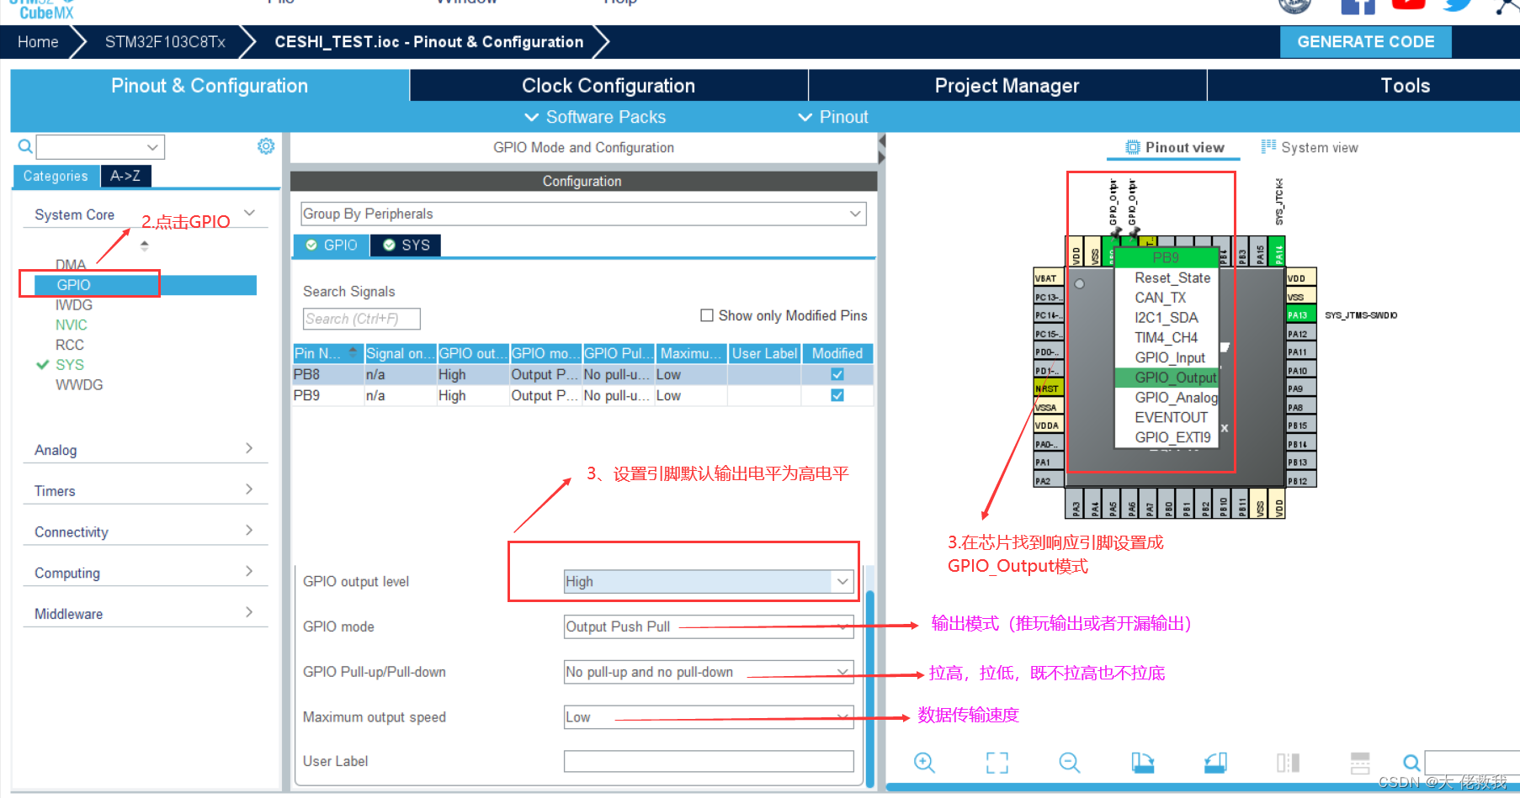The height and width of the screenshot is (798, 1520).
Task: Click the search magnifier in the left panel
Action: point(24,146)
